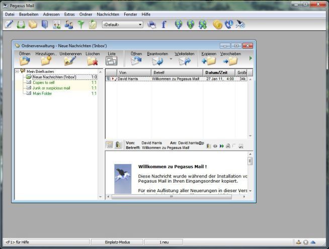Click the padlock icon in preview bar
Viewport: 329px width, 249px height.
point(228,146)
